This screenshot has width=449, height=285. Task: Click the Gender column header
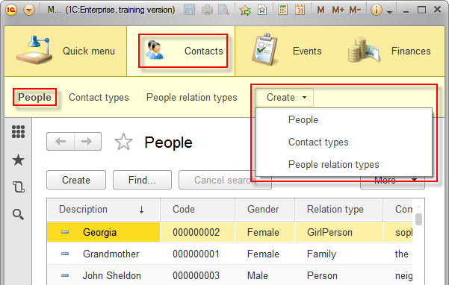(264, 209)
